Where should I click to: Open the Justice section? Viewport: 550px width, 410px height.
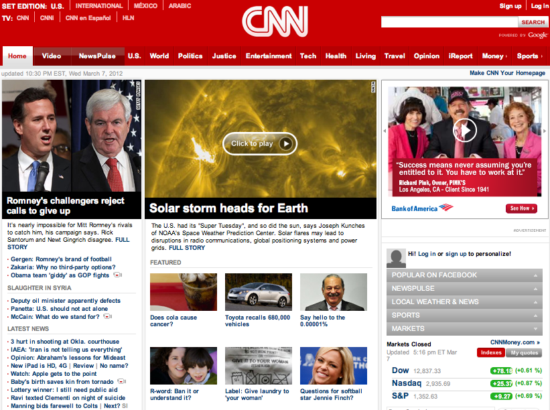click(224, 56)
